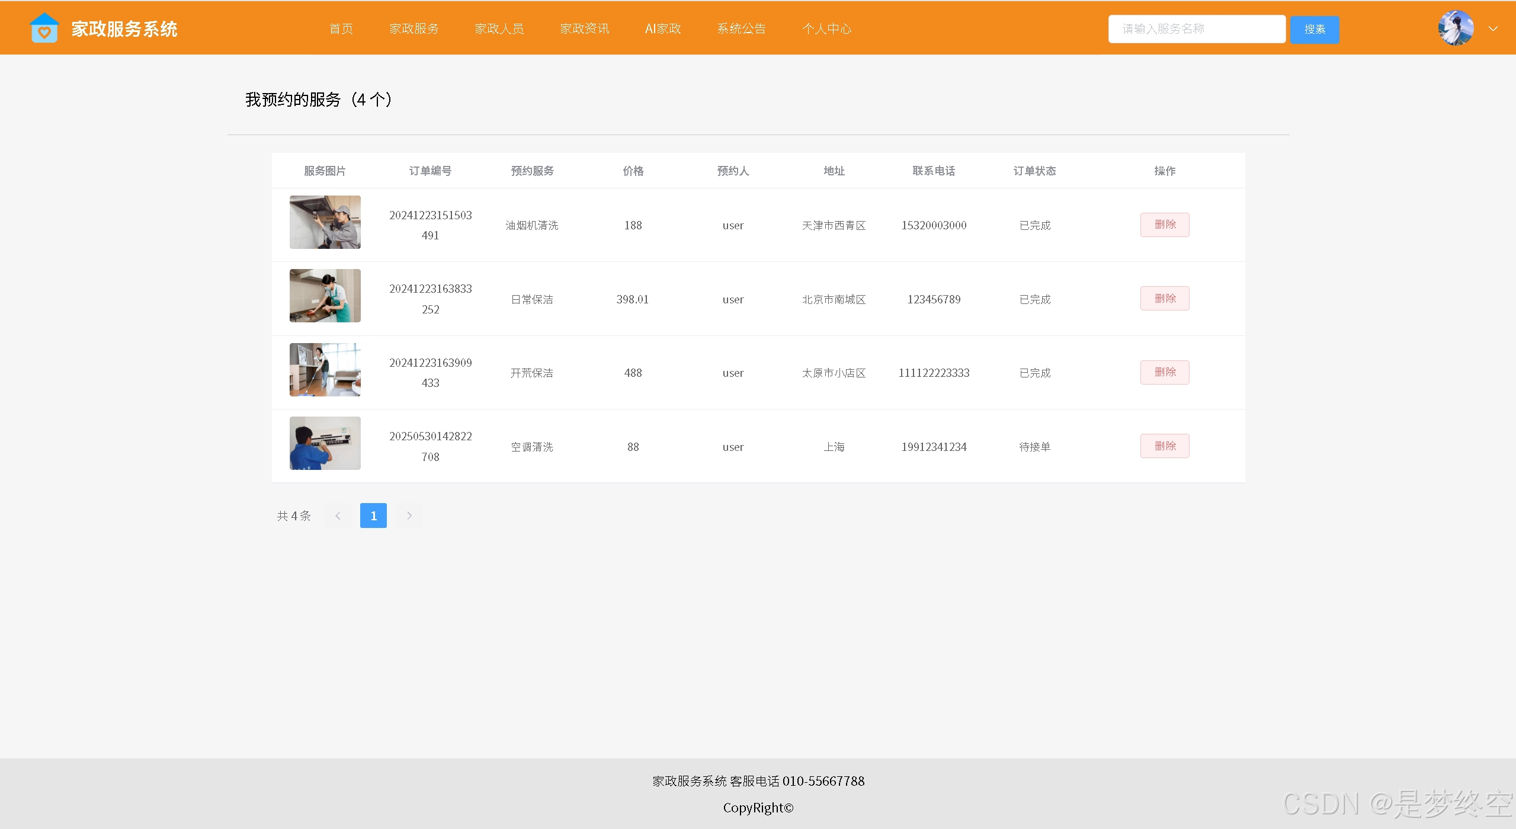Open the 首页 menu item
This screenshot has width=1516, height=829.
tap(341, 28)
